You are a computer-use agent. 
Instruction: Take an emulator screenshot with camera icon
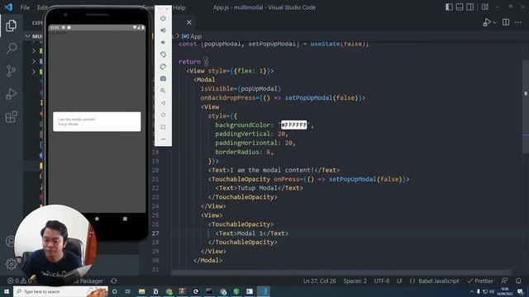(x=164, y=78)
